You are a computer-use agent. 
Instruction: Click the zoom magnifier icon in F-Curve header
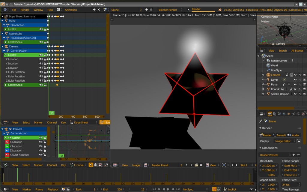[106, 165]
